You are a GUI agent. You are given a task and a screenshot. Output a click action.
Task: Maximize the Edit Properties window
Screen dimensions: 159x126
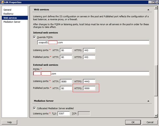154,2
